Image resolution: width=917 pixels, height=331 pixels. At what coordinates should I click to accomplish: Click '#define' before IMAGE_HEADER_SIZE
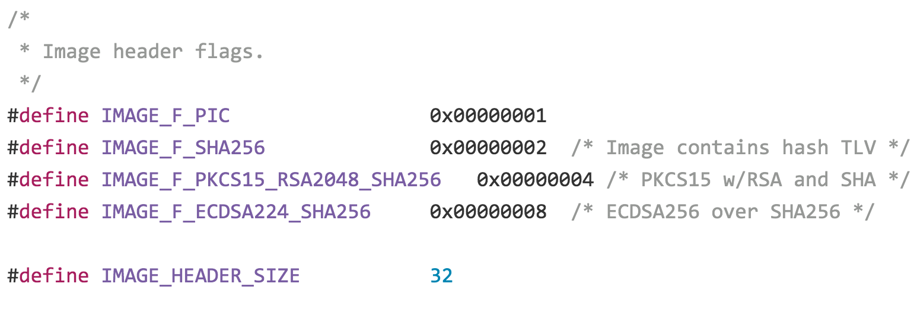point(48,276)
